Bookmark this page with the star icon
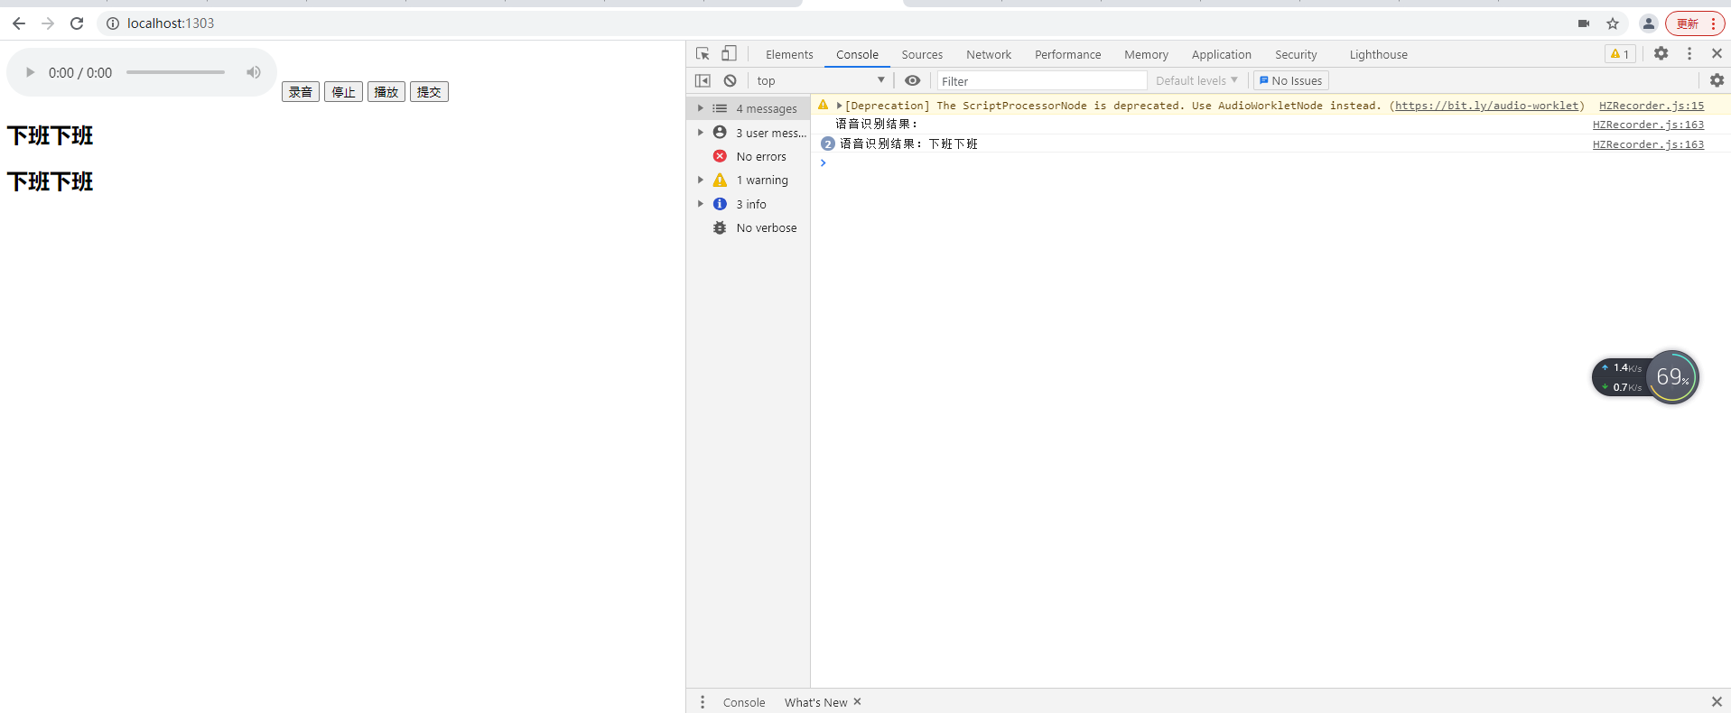 coord(1613,23)
